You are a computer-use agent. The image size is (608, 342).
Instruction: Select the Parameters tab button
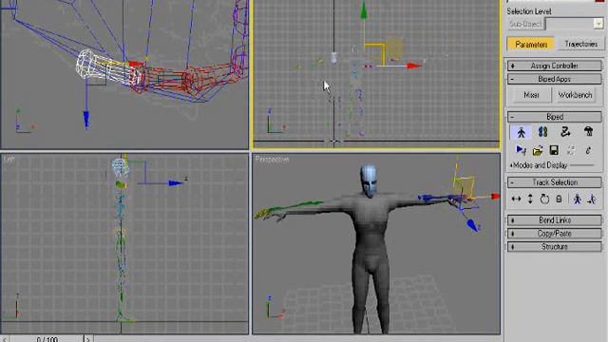(x=531, y=45)
